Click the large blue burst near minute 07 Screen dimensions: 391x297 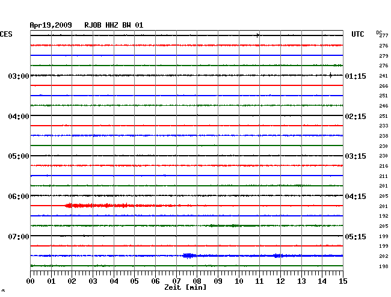click(x=189, y=256)
